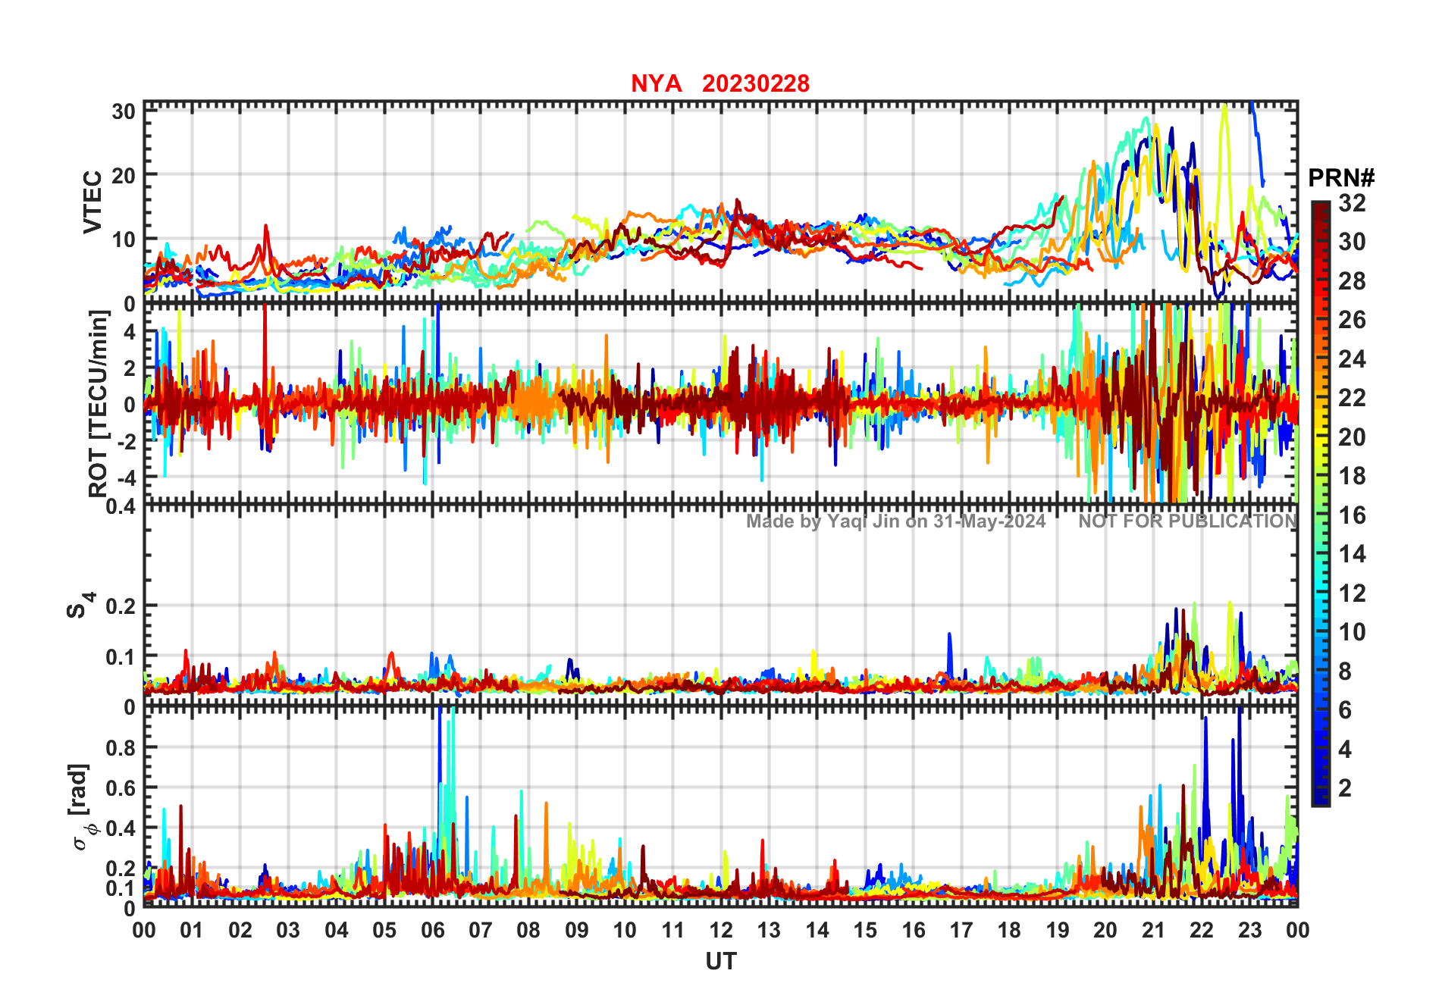This screenshot has width=1442, height=1008.
Task: Select the '12' UT hour tick label
Action: pyautogui.click(x=721, y=931)
